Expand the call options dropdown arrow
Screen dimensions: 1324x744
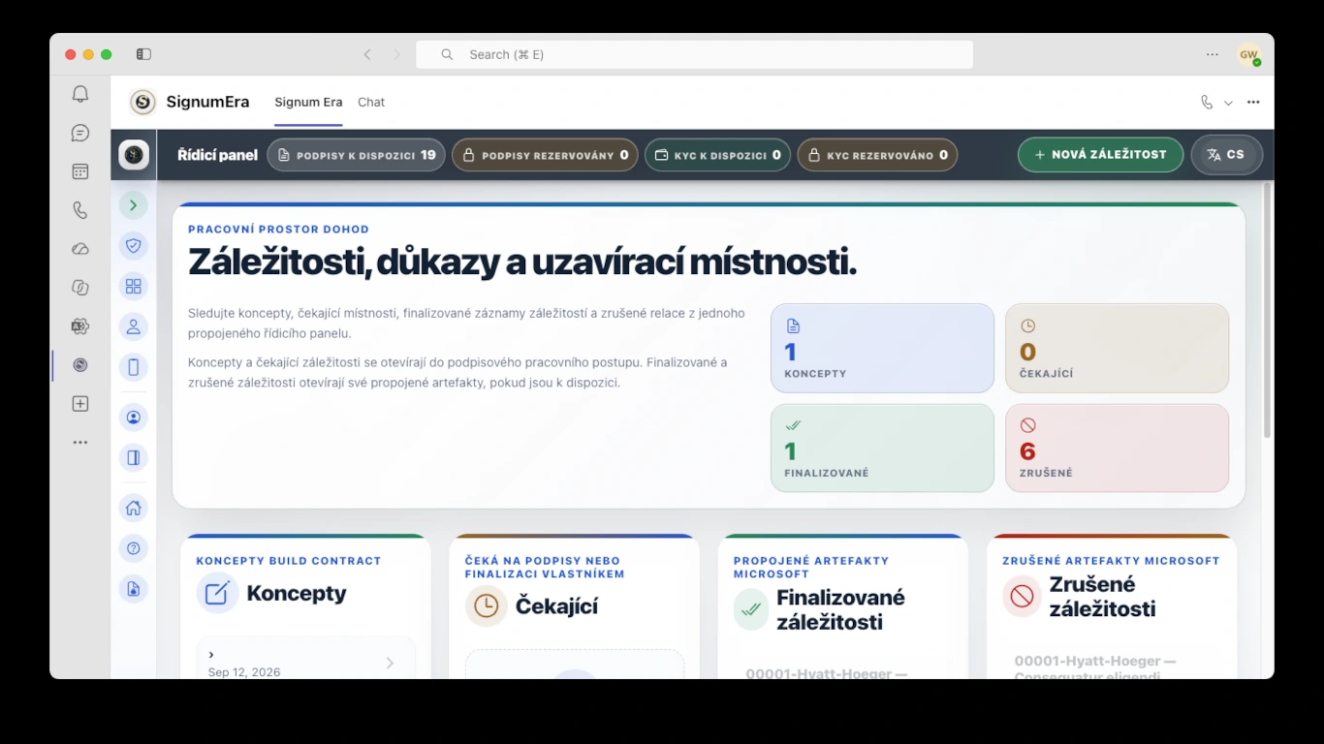click(x=1228, y=102)
